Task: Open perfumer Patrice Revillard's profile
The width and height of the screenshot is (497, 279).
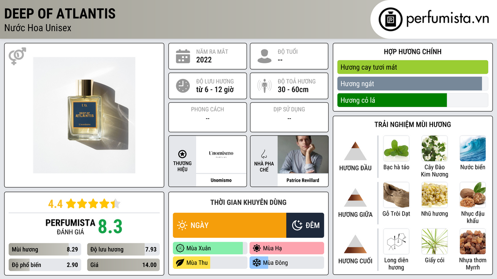Action: coord(303,180)
